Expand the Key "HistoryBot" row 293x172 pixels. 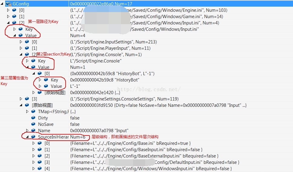coord(40,80)
